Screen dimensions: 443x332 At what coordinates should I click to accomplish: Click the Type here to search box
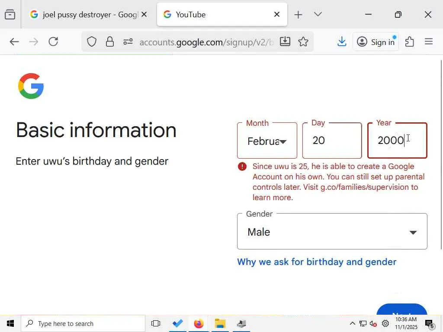click(x=83, y=323)
